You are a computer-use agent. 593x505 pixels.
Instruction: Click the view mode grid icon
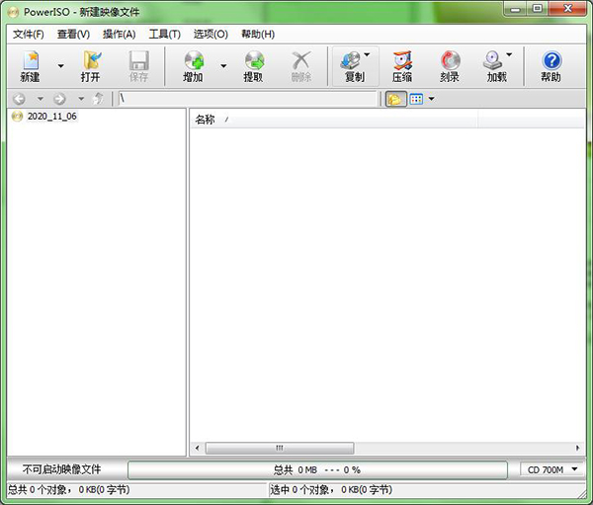tap(416, 99)
